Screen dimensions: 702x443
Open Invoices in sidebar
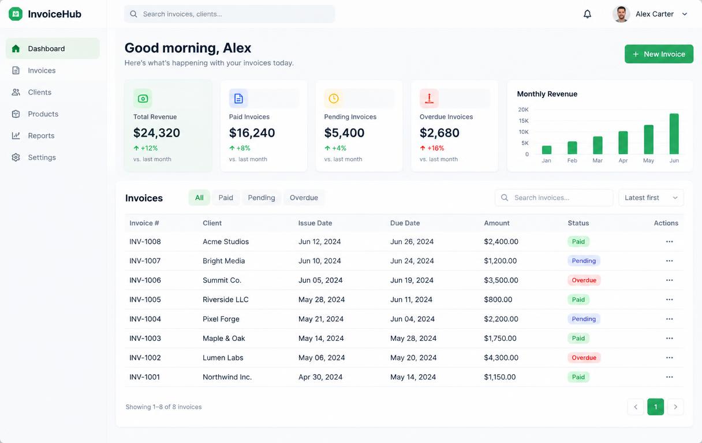(x=53, y=70)
